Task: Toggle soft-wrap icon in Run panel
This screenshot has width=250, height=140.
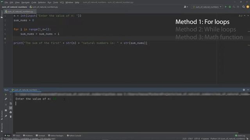Action: point(11,103)
